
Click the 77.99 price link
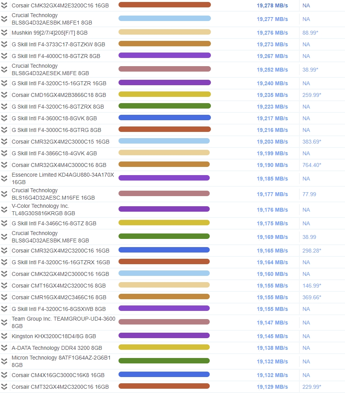click(x=309, y=194)
